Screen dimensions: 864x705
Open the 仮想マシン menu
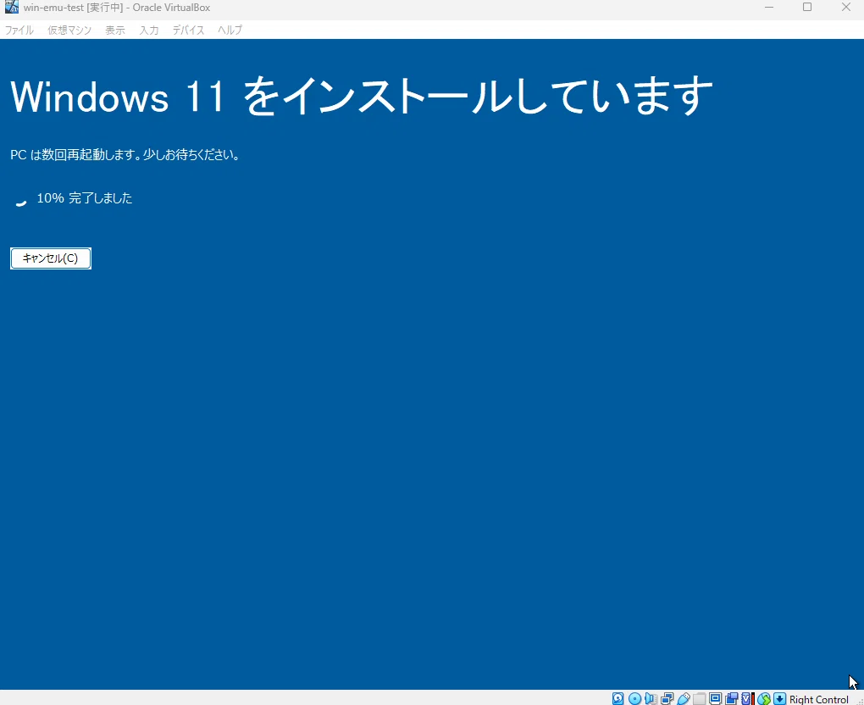click(x=69, y=30)
